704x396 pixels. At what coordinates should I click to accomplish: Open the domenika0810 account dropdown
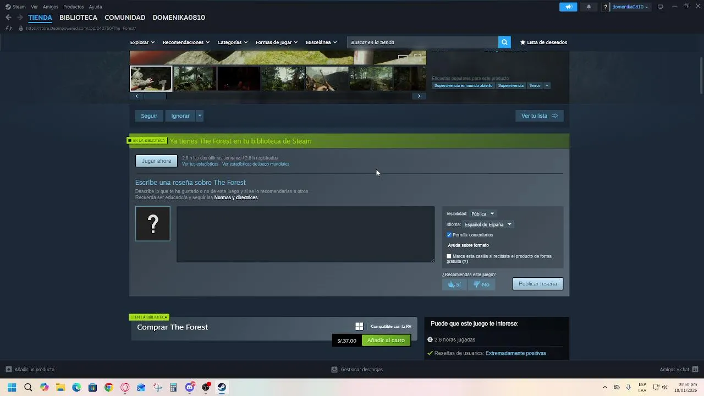630,7
